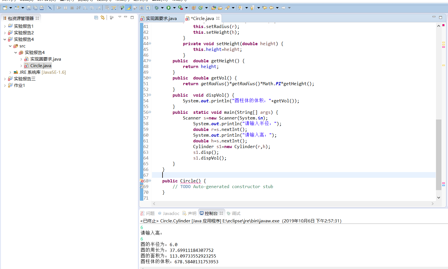This screenshot has height=269, width=448.
Task: Open Package Explorer view menu triangle
Action: pos(120,17)
